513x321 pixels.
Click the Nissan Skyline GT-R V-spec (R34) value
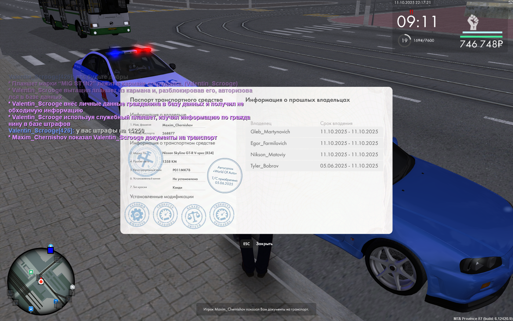click(188, 153)
